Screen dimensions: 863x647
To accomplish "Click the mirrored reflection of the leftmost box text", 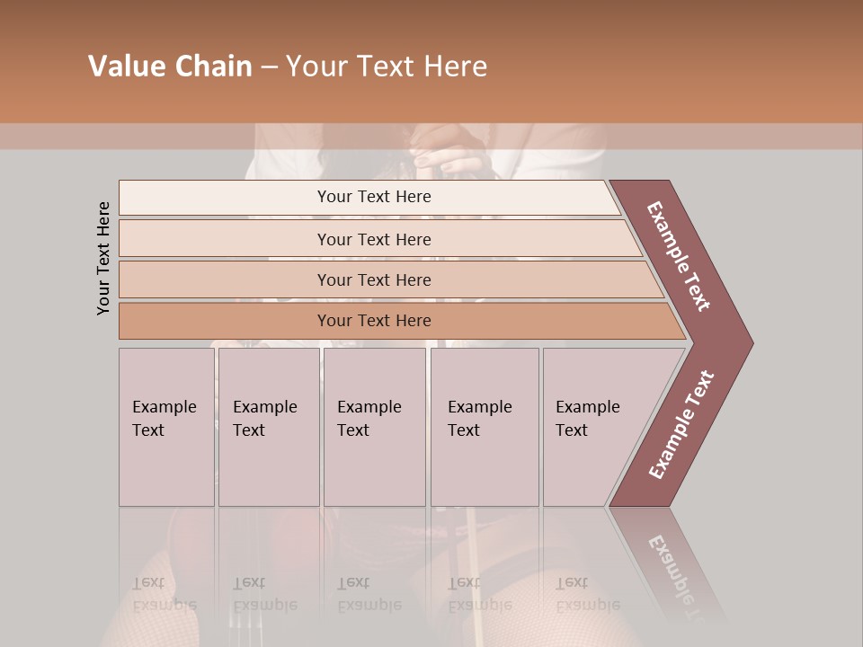I will [164, 594].
